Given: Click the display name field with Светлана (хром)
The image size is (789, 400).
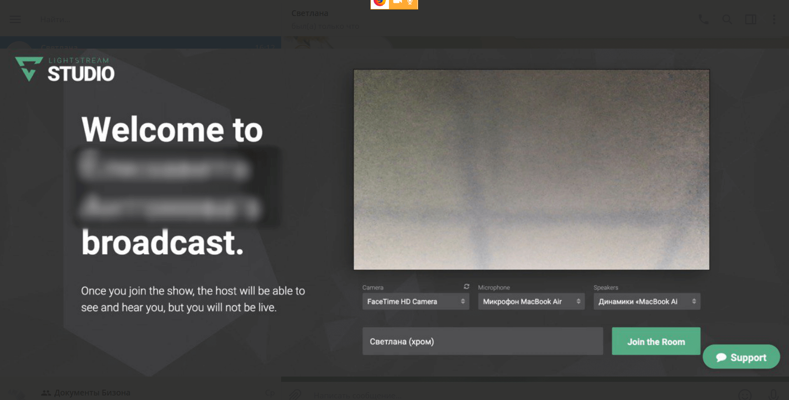Looking at the screenshot, I should point(482,342).
